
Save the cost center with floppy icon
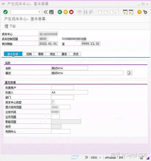[51, 12]
